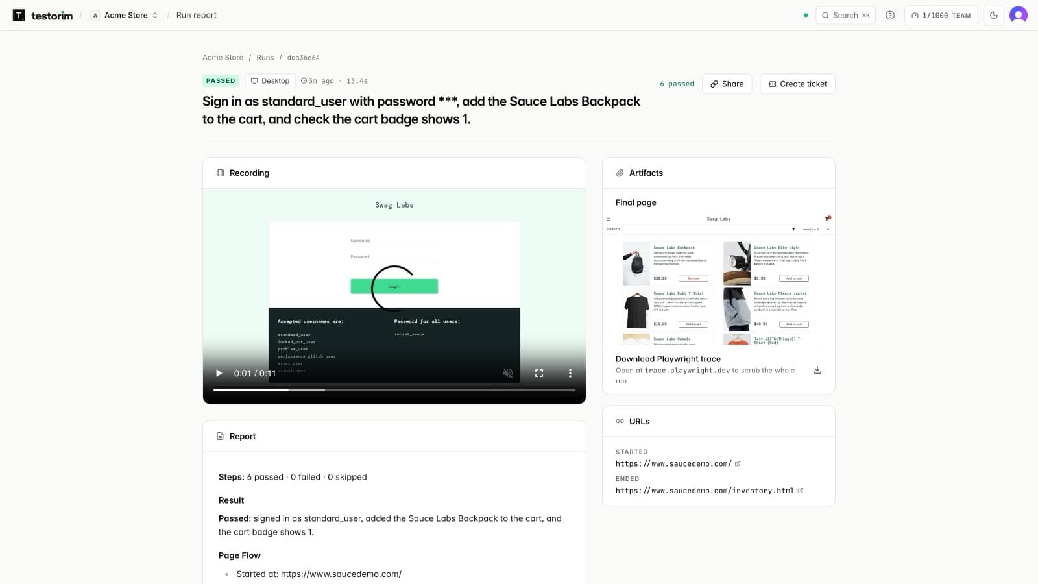
Task: Open external link icon for ended URL
Action: (x=800, y=491)
